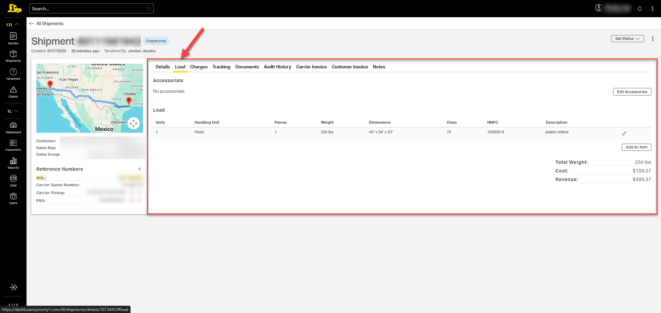Image resolution: width=661 pixels, height=313 pixels.
Task: Click the 'Tendered By: Jordan Jacobs' text
Action: pos(130,51)
